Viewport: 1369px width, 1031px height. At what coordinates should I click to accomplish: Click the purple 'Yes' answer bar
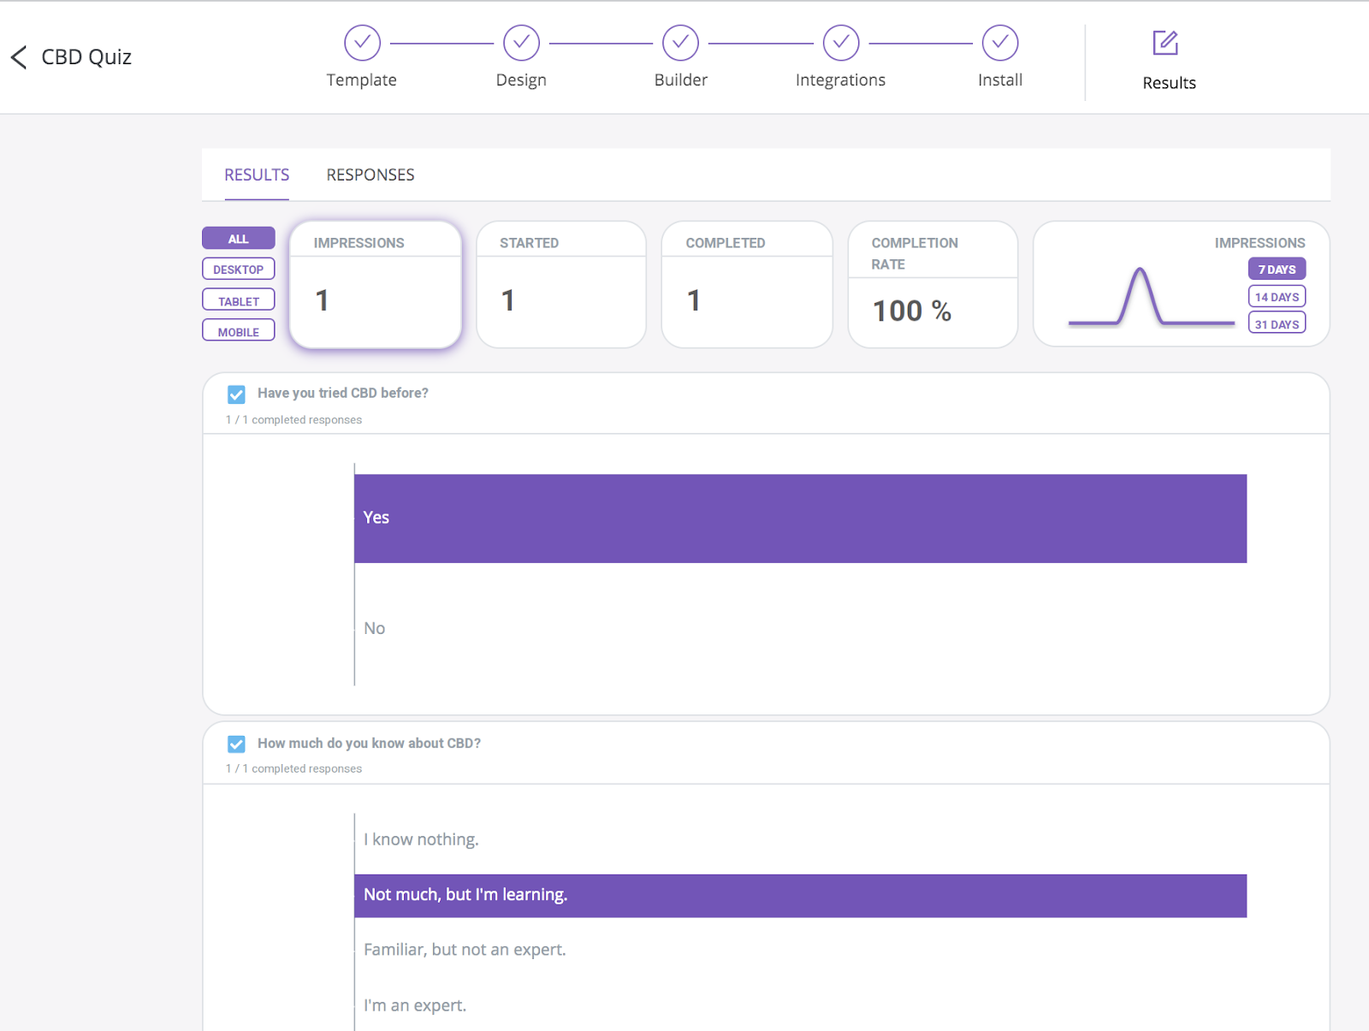800,518
